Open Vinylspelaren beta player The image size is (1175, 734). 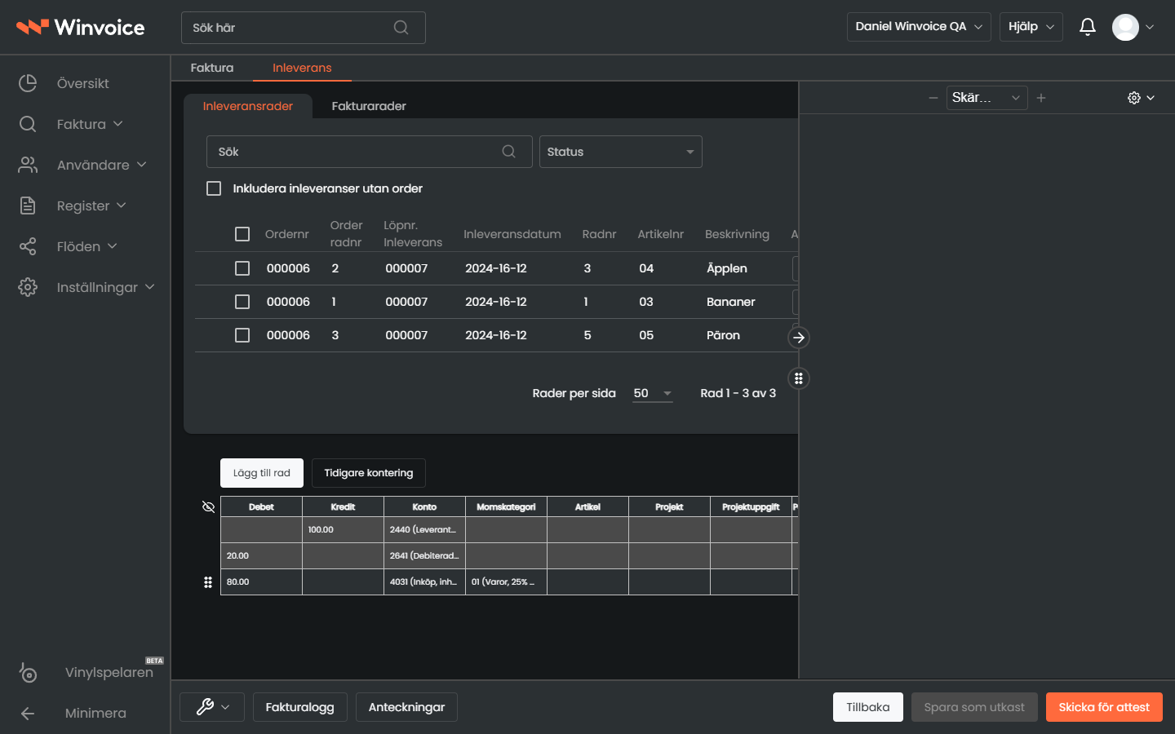90,672
